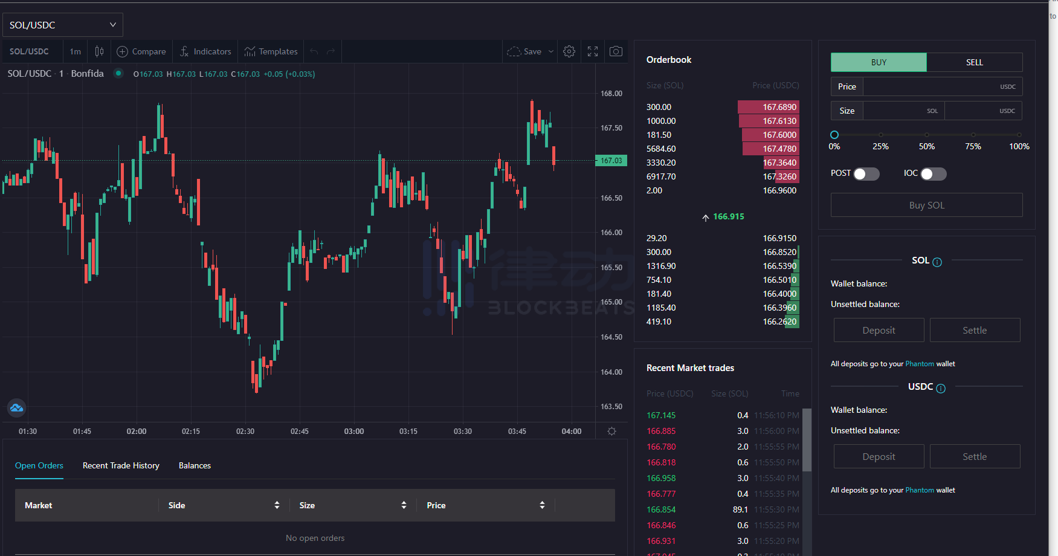Switch to the Recent Trade History tab
This screenshot has width=1058, height=556.
coord(120,465)
